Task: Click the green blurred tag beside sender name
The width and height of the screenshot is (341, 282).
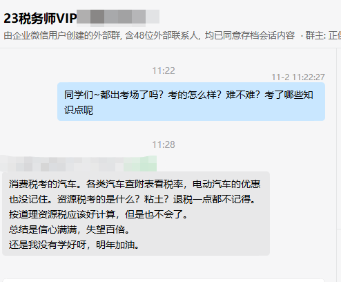Action: (140, 164)
